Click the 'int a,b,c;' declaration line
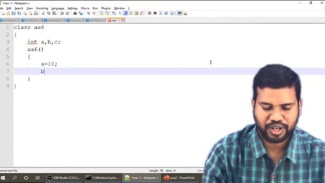Image resolution: width=325 pixels, height=183 pixels. coord(44,42)
